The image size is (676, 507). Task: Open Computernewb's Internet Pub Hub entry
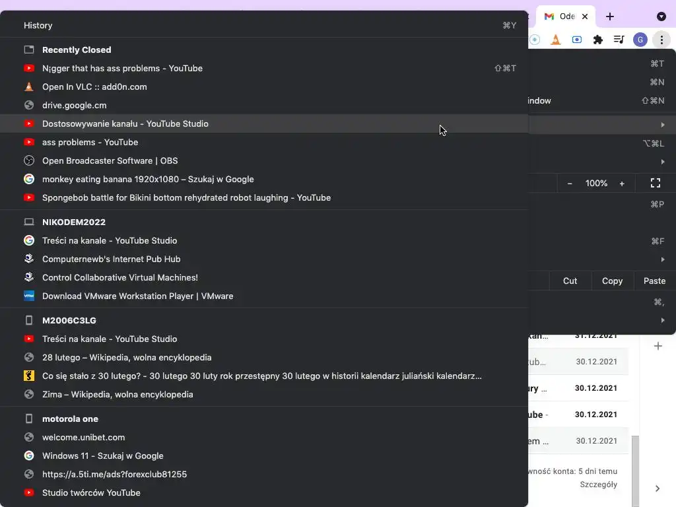tap(264, 259)
